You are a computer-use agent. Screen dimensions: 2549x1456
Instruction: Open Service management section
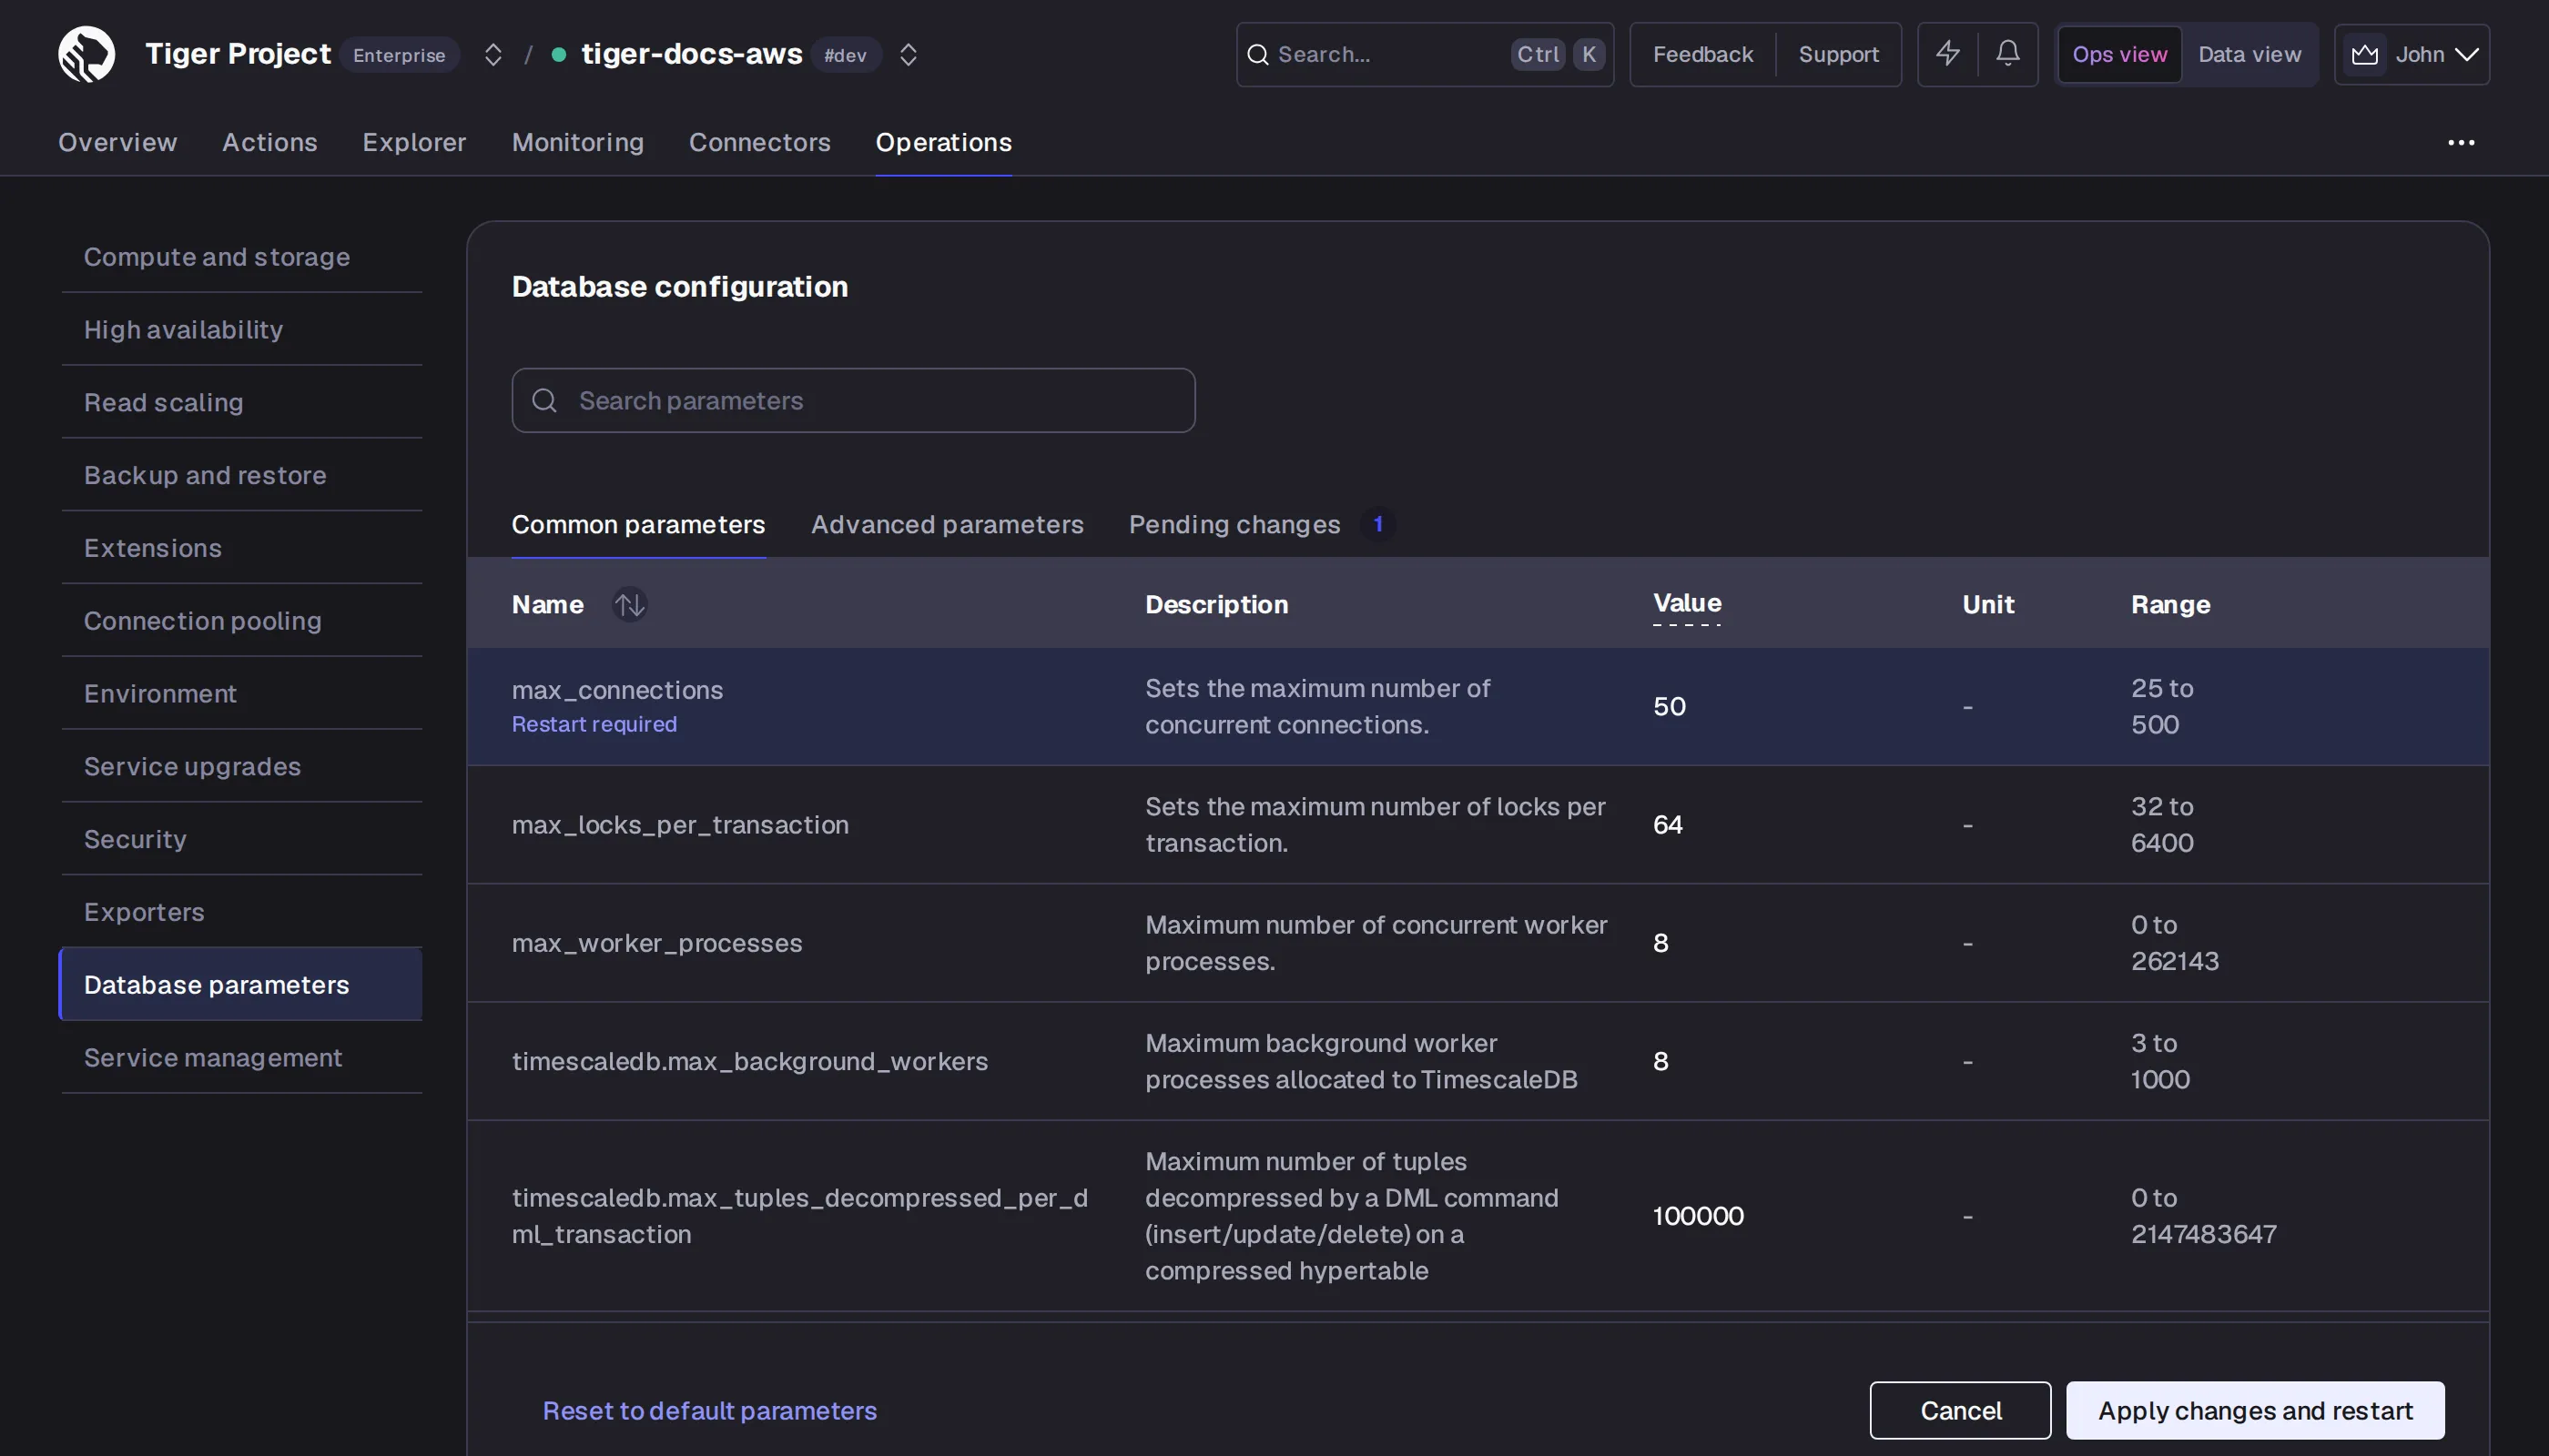241,1058
